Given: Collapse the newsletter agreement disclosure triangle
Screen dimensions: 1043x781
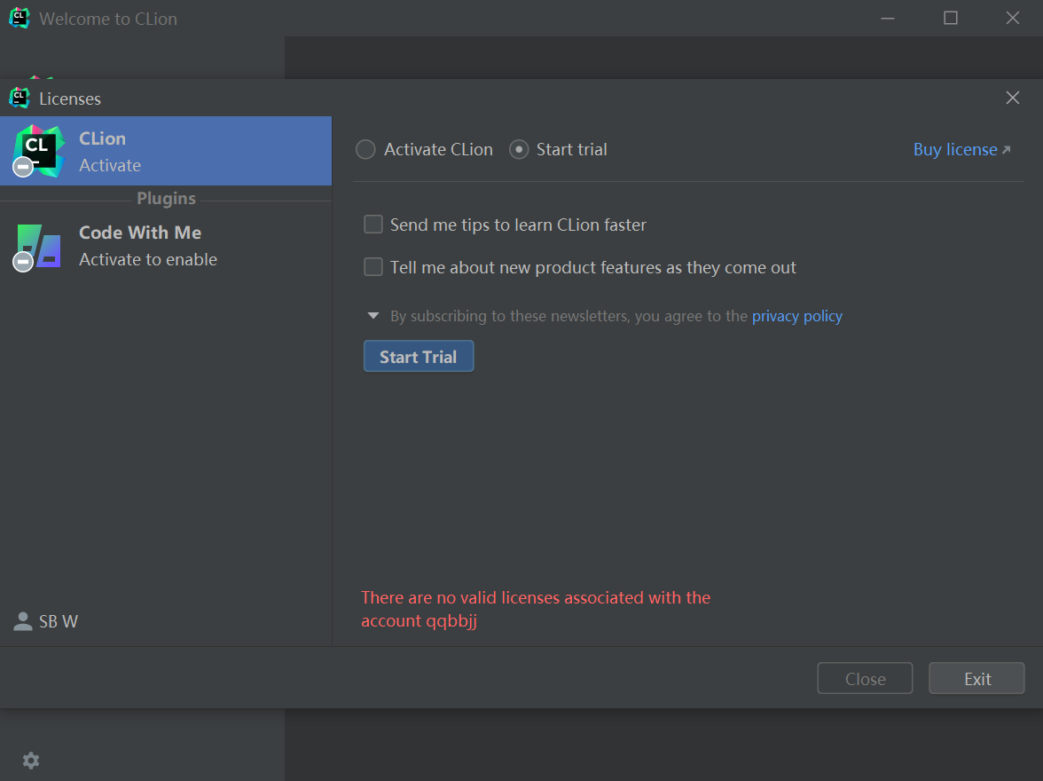Looking at the screenshot, I should coord(373,316).
